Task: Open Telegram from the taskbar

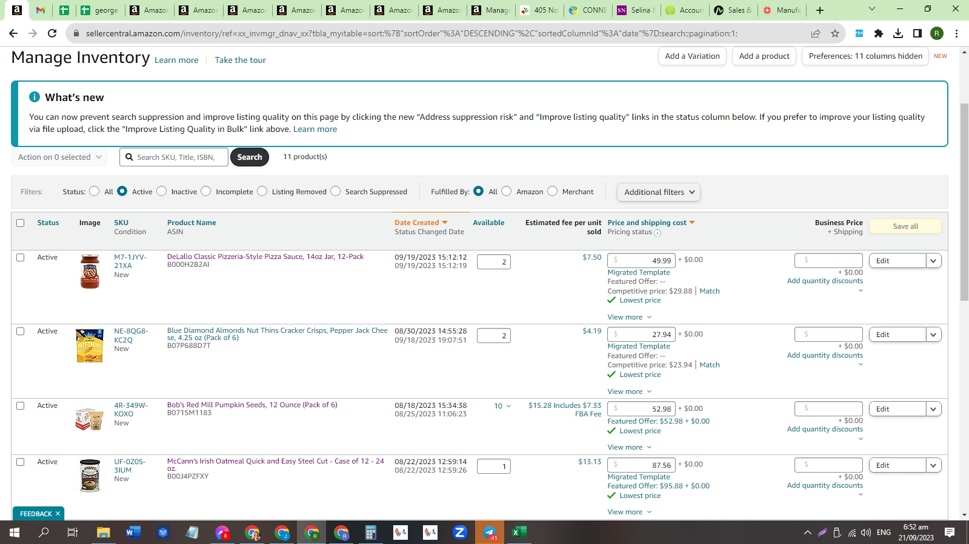Action: pos(490,533)
